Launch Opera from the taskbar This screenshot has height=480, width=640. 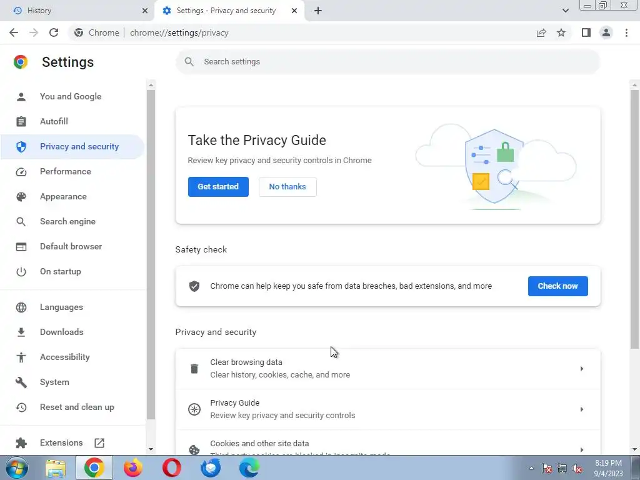click(172, 467)
